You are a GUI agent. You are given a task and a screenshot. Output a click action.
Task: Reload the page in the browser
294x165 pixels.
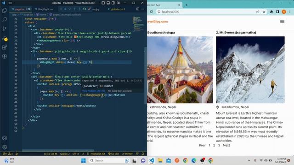coord(151,11)
